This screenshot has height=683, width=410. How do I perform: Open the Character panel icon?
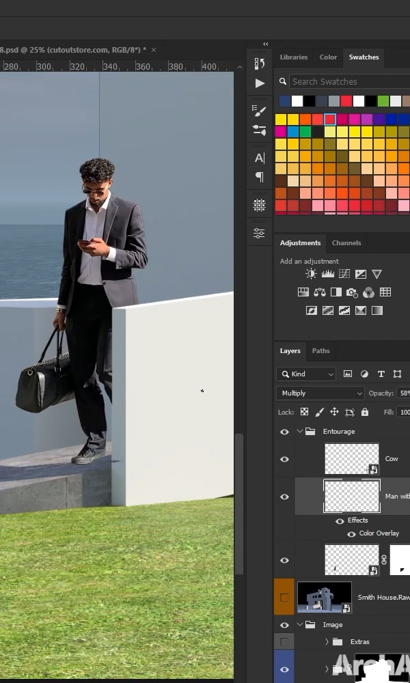point(259,158)
